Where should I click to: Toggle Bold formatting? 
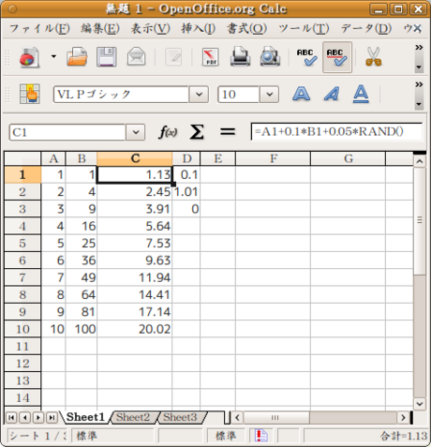coord(302,94)
